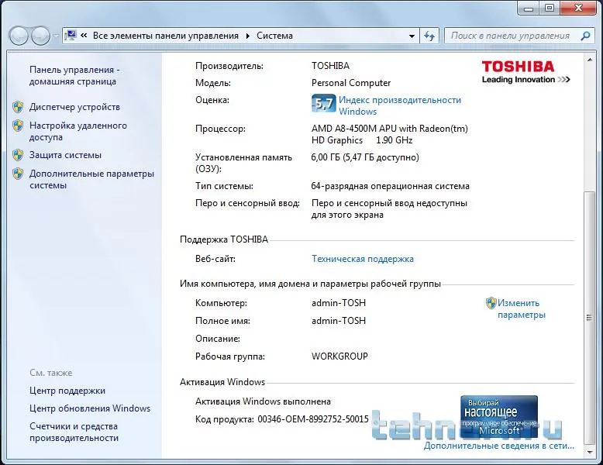Click the TOSHIBA Leading Innovation logo
The width and height of the screenshot is (603, 465).
[525, 72]
